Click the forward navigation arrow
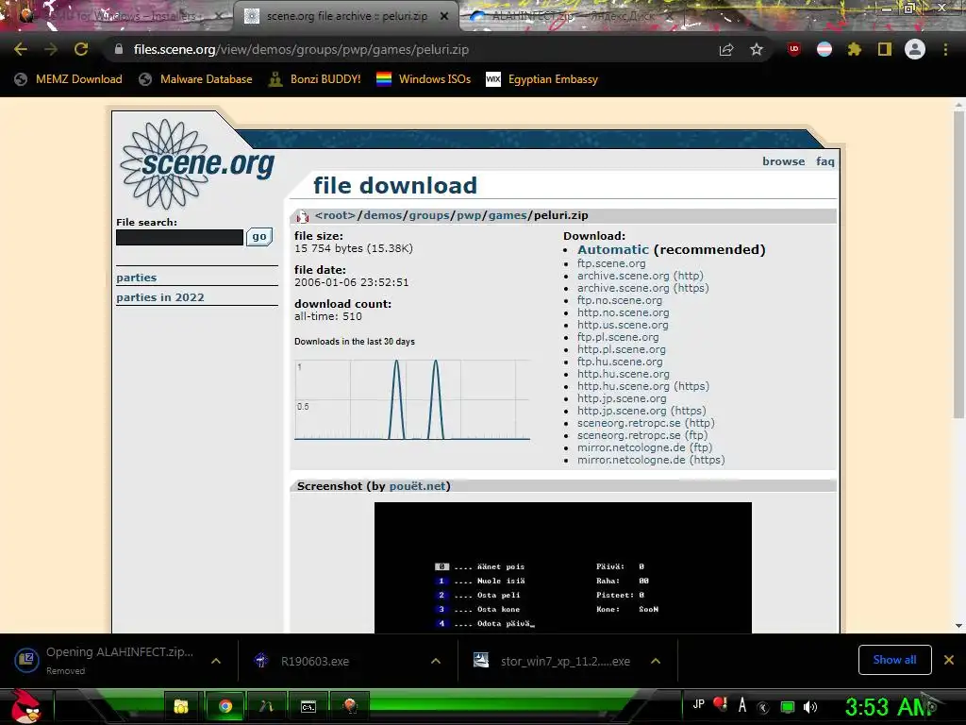 click(x=51, y=49)
